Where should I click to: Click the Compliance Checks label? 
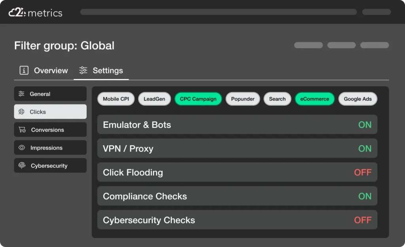click(145, 196)
